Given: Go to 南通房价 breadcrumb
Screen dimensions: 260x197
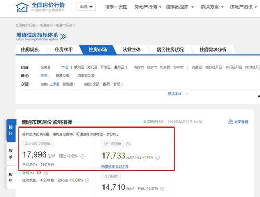Looking at the screenshot, I should pyautogui.click(x=46, y=25).
